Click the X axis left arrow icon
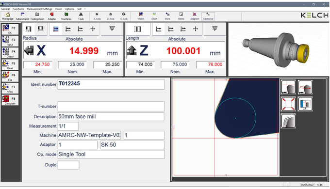This screenshot has width=330, height=189. point(29,51)
